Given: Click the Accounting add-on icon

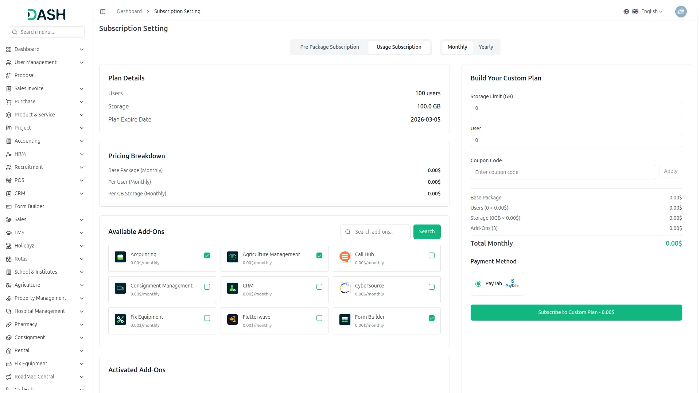Looking at the screenshot, I should [x=120, y=257].
